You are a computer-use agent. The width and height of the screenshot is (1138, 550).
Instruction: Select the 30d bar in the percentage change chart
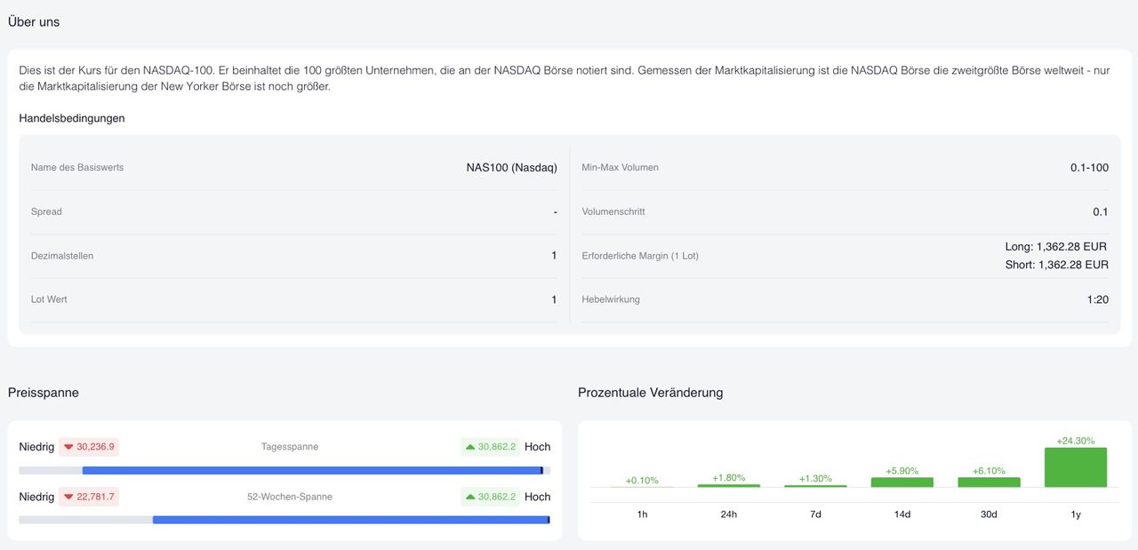989,482
